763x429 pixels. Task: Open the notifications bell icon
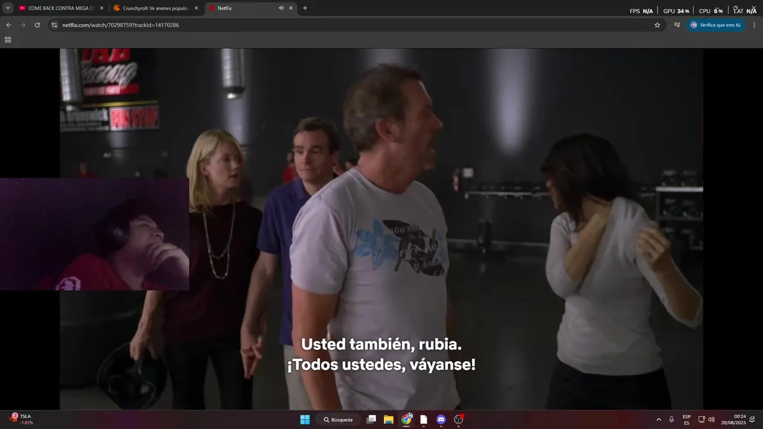(x=752, y=419)
